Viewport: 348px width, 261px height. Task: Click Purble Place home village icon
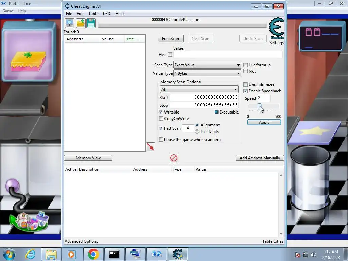[x=29, y=222]
